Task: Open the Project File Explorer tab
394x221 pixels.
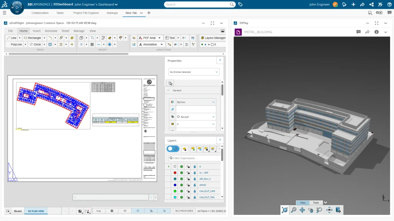Action: (86, 13)
